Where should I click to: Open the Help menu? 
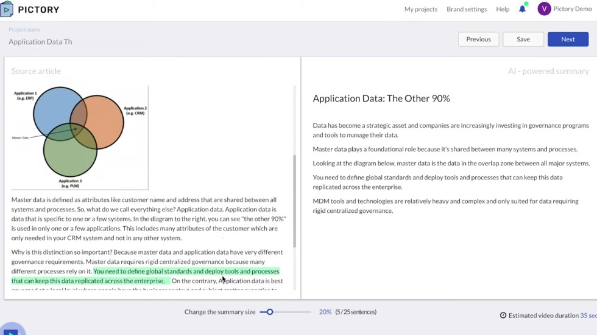click(x=503, y=9)
